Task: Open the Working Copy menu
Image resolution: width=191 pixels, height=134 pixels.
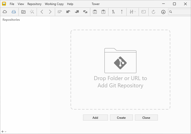Action: (x=54, y=4)
